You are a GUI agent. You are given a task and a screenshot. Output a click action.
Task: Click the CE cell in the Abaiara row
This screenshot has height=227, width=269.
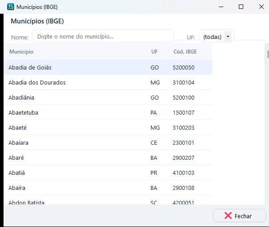pos(154,142)
